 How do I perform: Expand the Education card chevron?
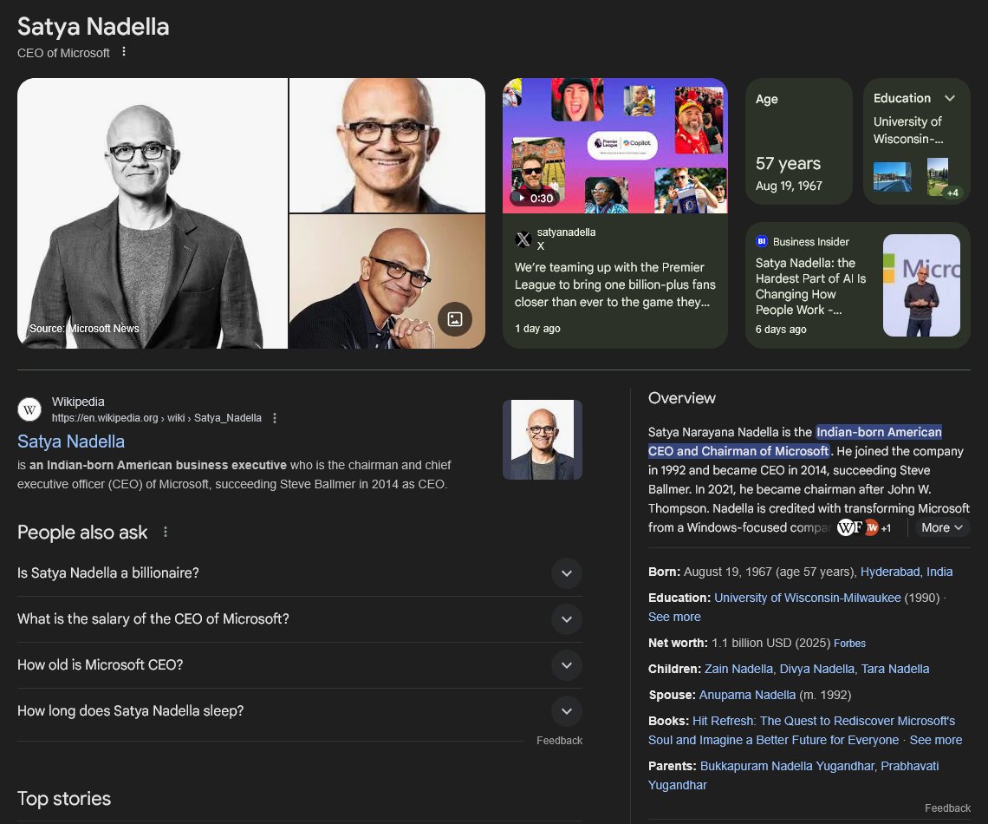pyautogui.click(x=950, y=98)
